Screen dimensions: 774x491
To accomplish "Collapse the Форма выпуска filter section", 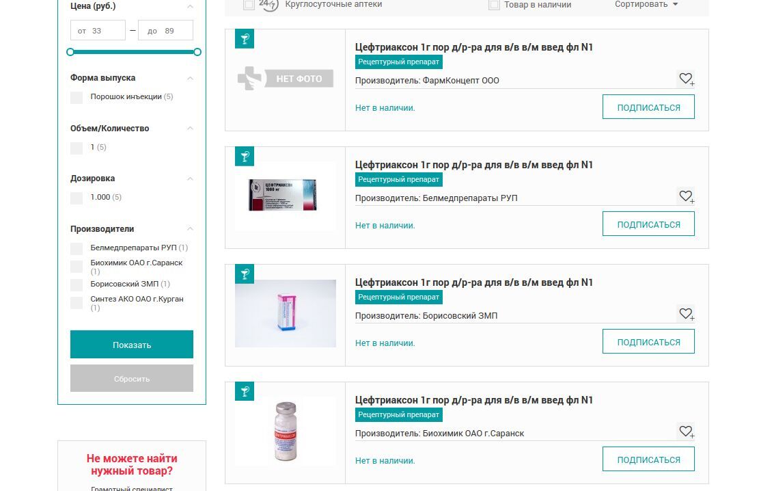I will pos(190,78).
